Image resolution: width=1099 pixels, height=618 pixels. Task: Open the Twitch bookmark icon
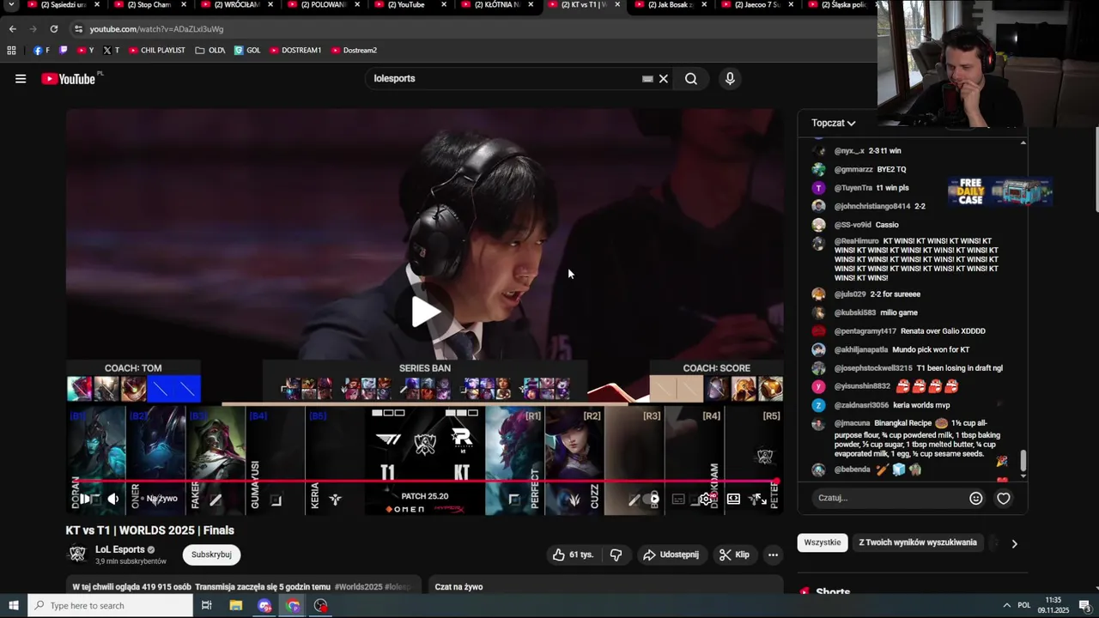pyautogui.click(x=63, y=51)
